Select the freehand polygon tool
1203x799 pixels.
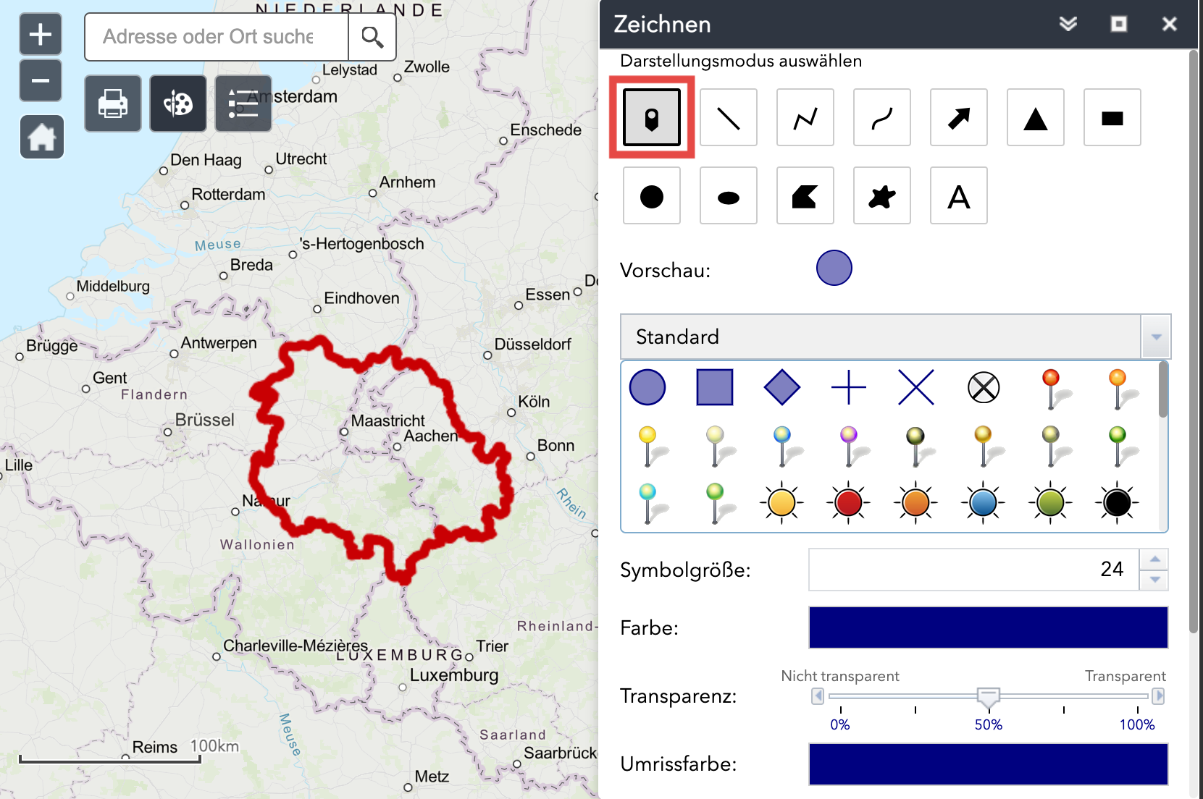881,196
